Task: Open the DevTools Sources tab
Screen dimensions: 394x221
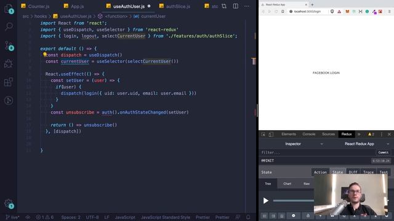Action: (x=328, y=134)
